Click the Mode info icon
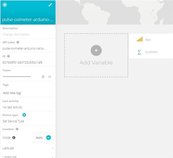This screenshot has height=158, width=173. pyautogui.click(x=14, y=137)
